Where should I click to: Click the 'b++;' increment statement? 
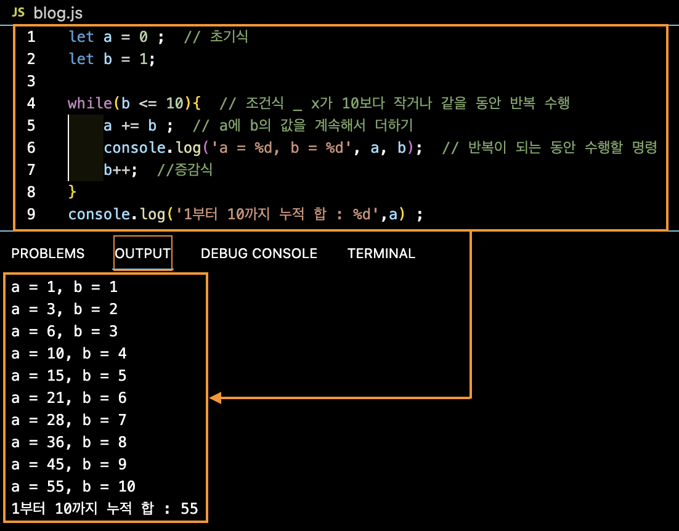(120, 169)
